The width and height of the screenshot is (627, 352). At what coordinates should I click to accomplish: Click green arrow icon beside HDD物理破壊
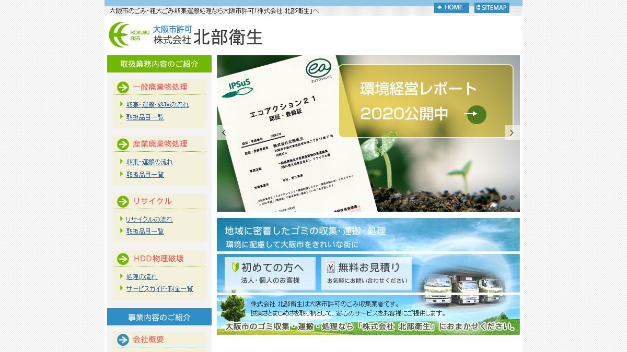coord(123,259)
